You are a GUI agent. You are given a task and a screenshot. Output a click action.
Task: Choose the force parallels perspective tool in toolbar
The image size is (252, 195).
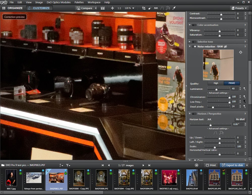pyautogui.click(x=162, y=8)
